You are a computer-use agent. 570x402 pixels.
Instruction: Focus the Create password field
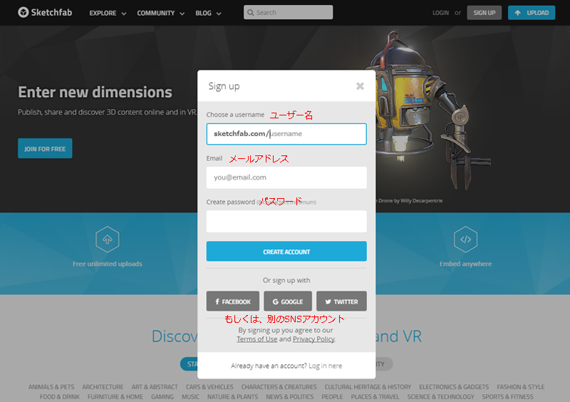[x=286, y=221]
